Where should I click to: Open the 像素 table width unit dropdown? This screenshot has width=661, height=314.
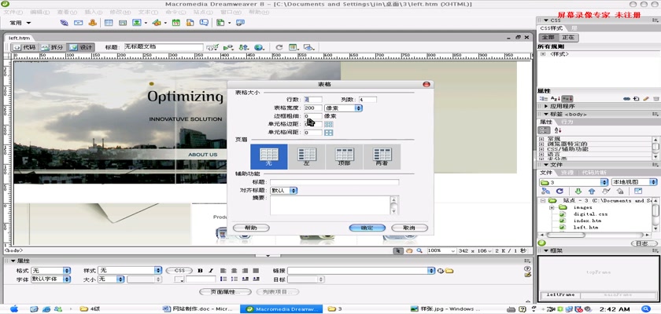tap(343, 108)
